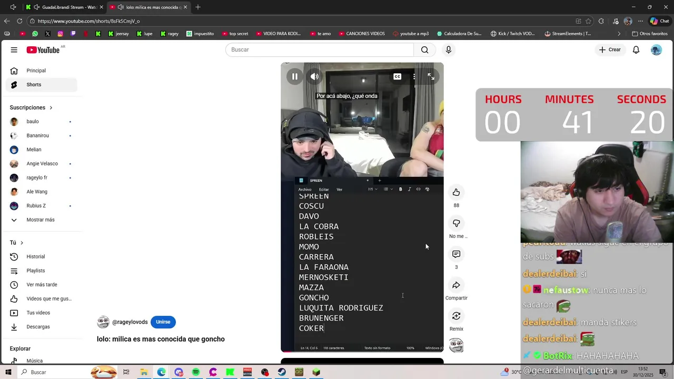
Task: Open the short's three-dot options menu
Action: pyautogui.click(x=414, y=76)
